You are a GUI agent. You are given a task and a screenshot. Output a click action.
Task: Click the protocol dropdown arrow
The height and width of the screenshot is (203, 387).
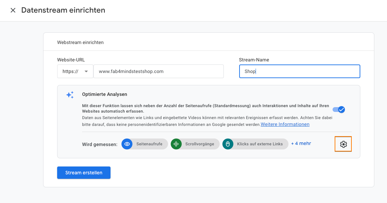click(86, 72)
